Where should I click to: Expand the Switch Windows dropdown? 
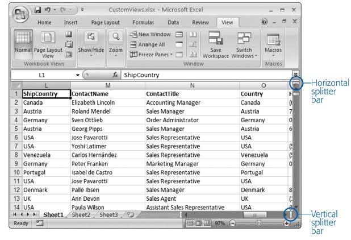coord(244,44)
